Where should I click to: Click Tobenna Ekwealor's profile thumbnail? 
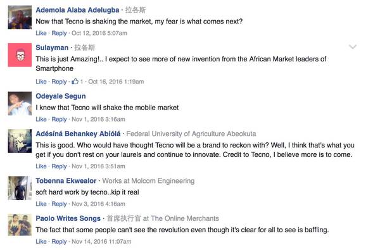click(20, 188)
